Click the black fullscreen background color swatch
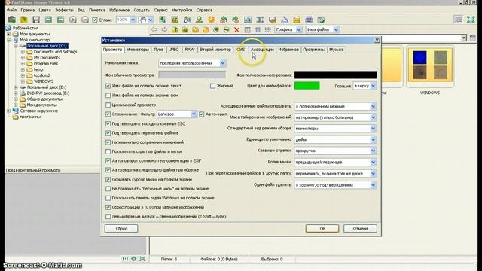This screenshot has width=482, height=271. pos(335,75)
